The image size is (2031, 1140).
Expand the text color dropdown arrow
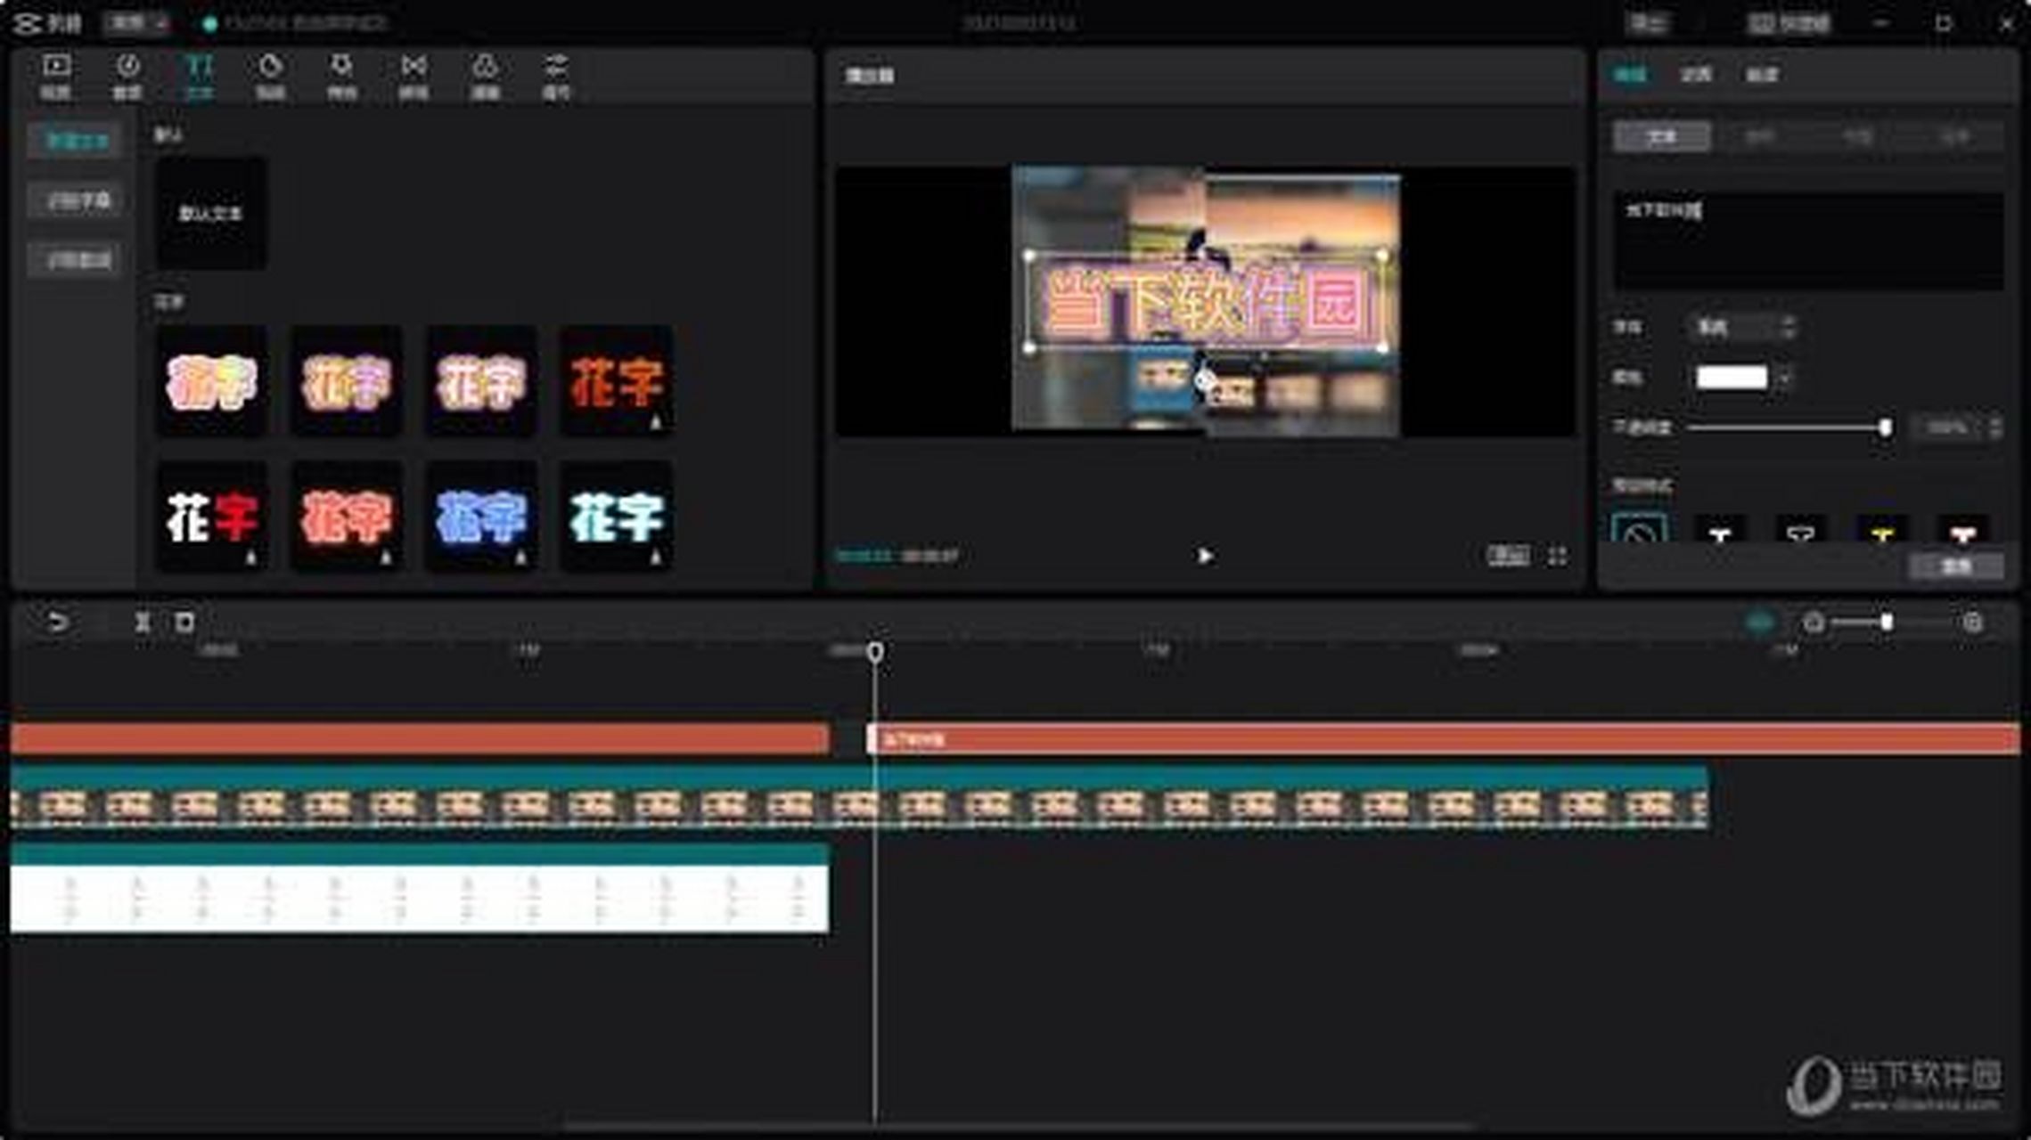point(1785,378)
